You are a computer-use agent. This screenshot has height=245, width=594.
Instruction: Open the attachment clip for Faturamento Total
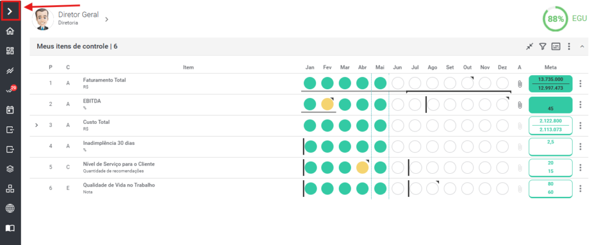coord(520,84)
